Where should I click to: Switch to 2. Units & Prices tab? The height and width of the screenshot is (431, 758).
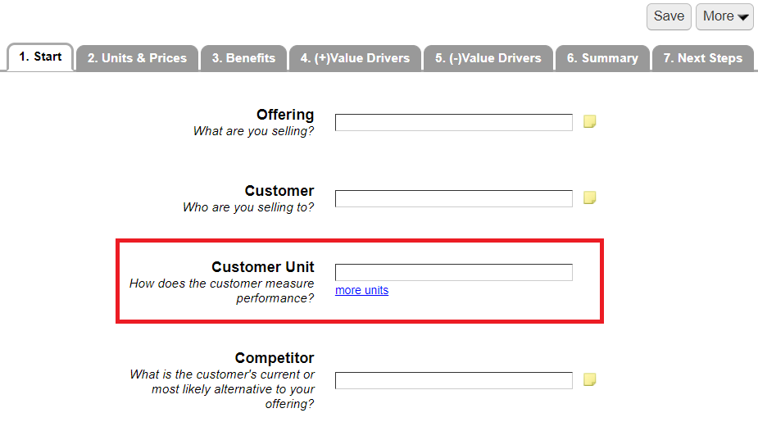coord(137,58)
